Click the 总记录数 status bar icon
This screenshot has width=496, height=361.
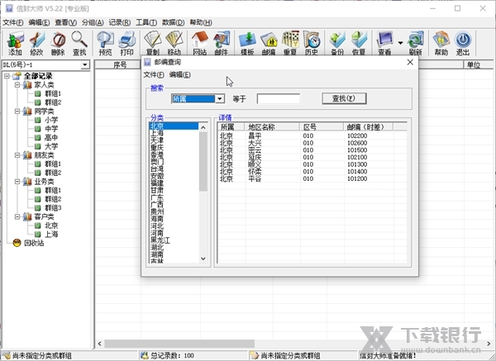click(145, 355)
